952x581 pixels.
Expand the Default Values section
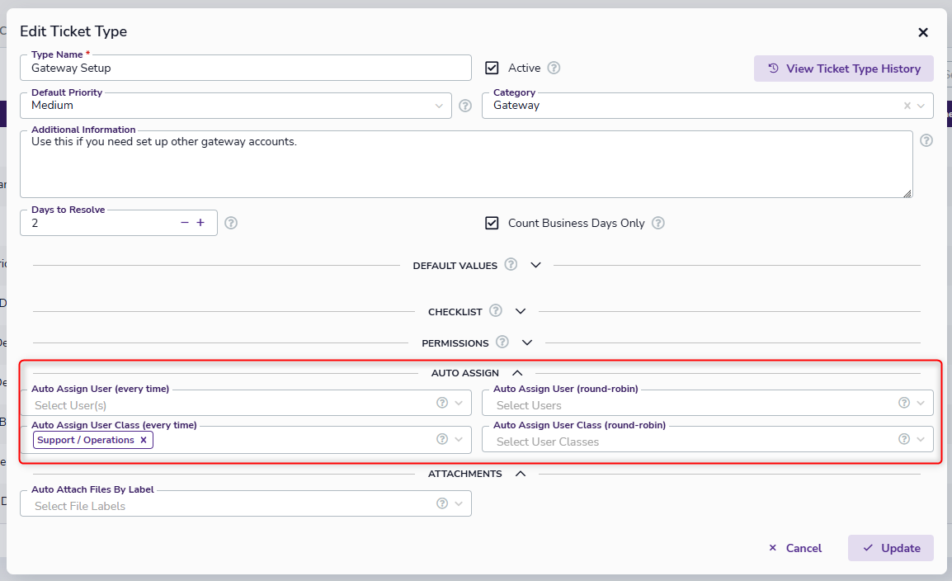(x=536, y=266)
